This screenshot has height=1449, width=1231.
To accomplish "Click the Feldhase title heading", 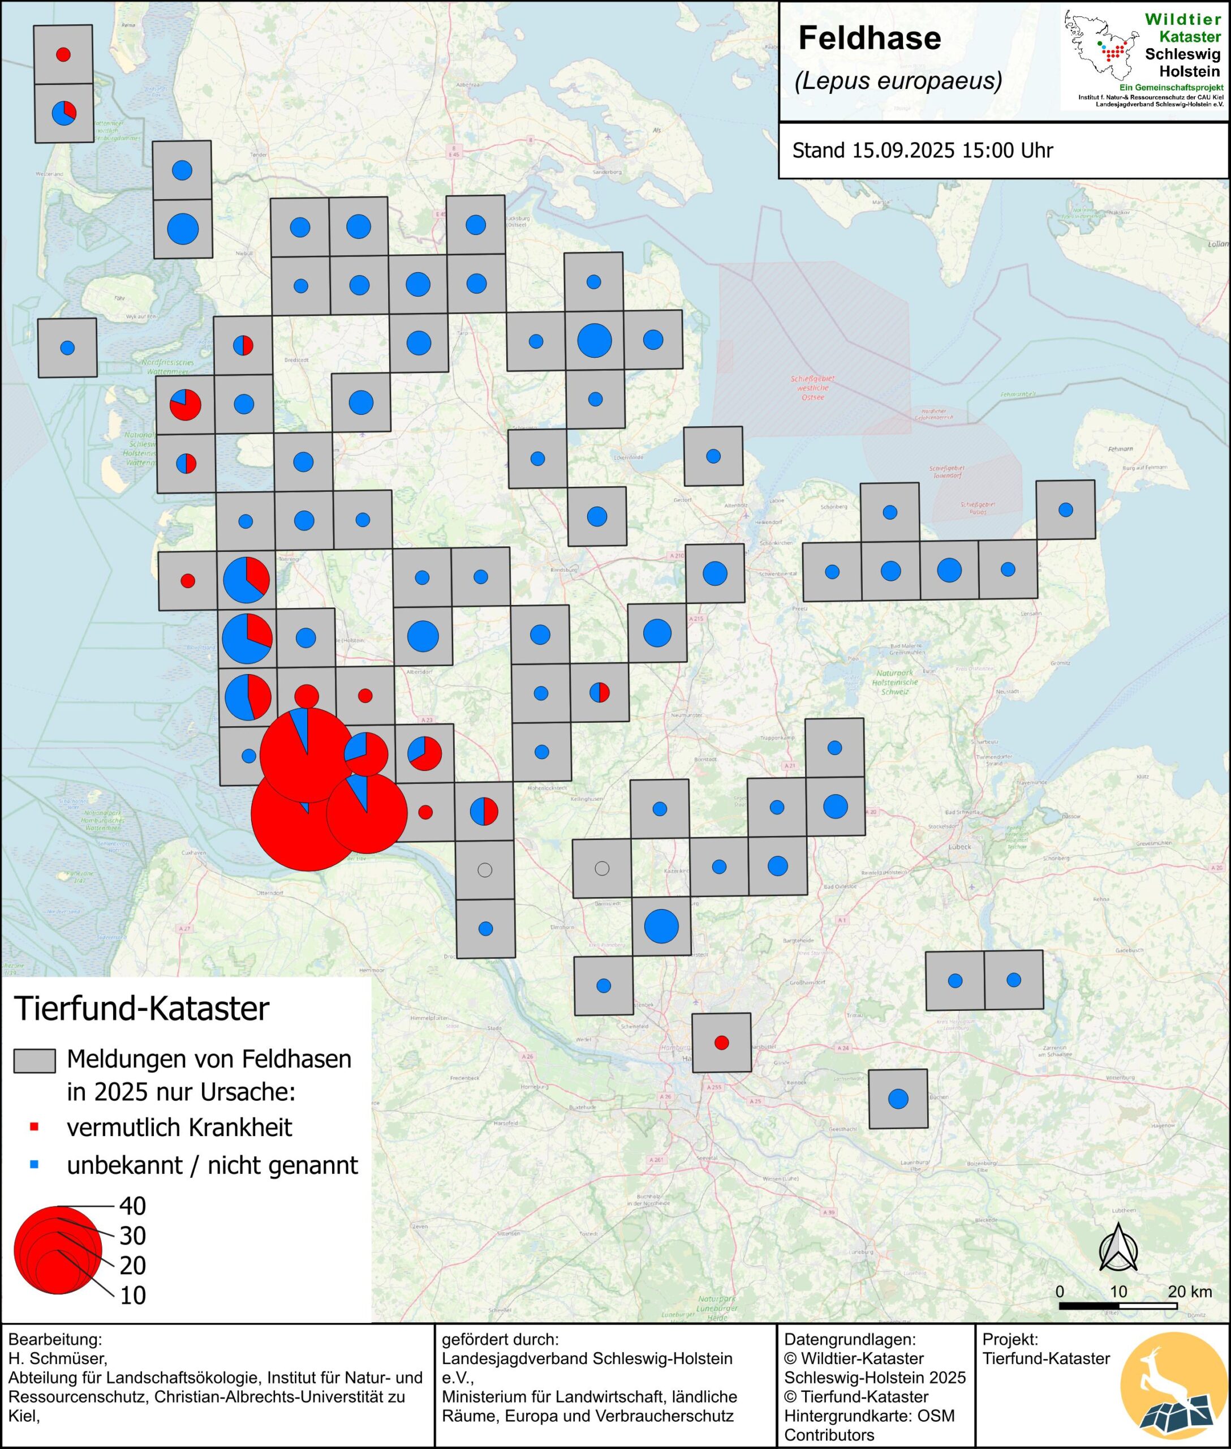I will [869, 38].
